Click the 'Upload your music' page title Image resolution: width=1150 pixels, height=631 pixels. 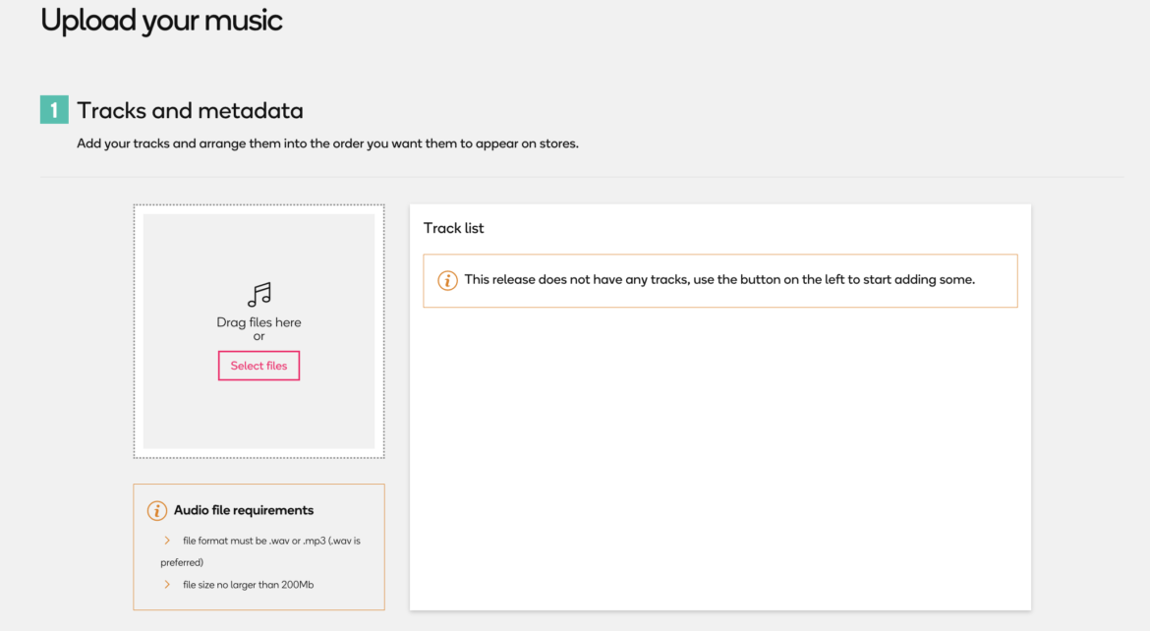point(161,19)
